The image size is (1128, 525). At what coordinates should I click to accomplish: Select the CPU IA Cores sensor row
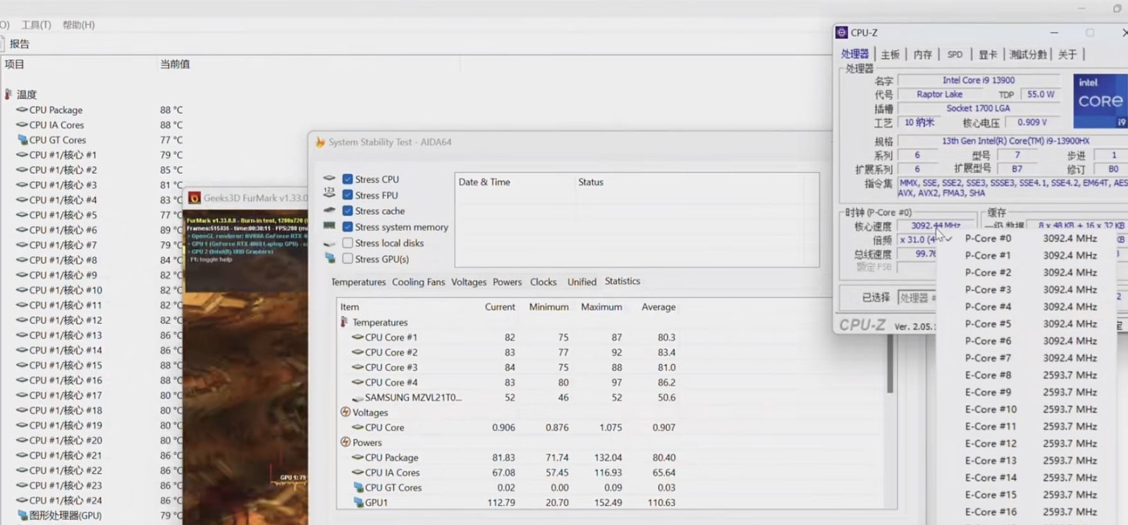99,125
